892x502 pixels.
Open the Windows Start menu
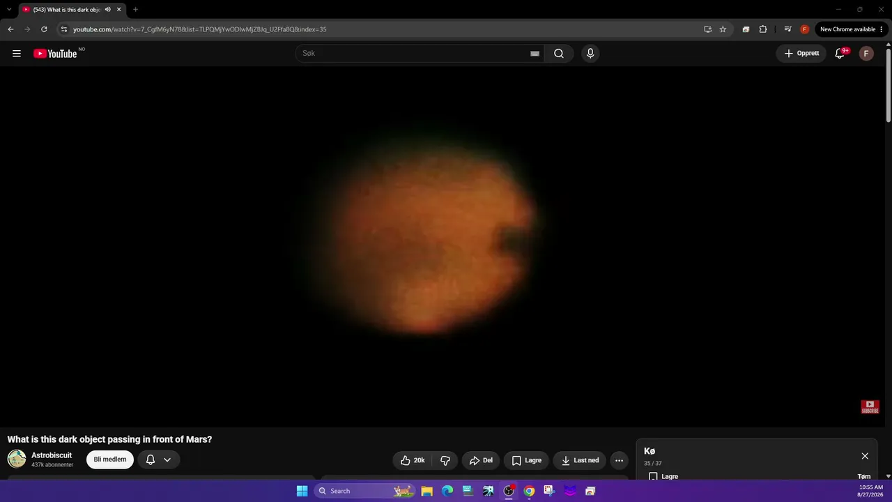(x=302, y=491)
